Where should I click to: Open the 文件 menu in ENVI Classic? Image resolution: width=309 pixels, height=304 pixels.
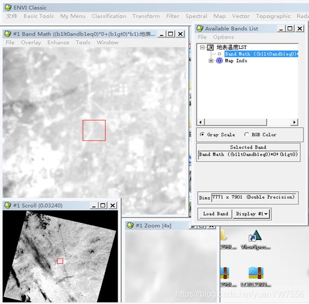[12, 16]
